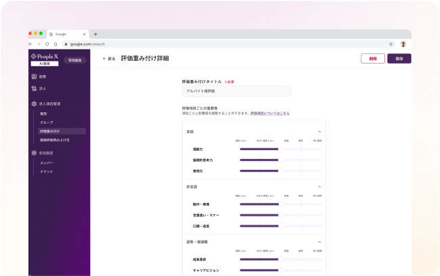Collapse the 姿勢・価値観 section
The height and width of the screenshot is (276, 440).
tap(319, 241)
